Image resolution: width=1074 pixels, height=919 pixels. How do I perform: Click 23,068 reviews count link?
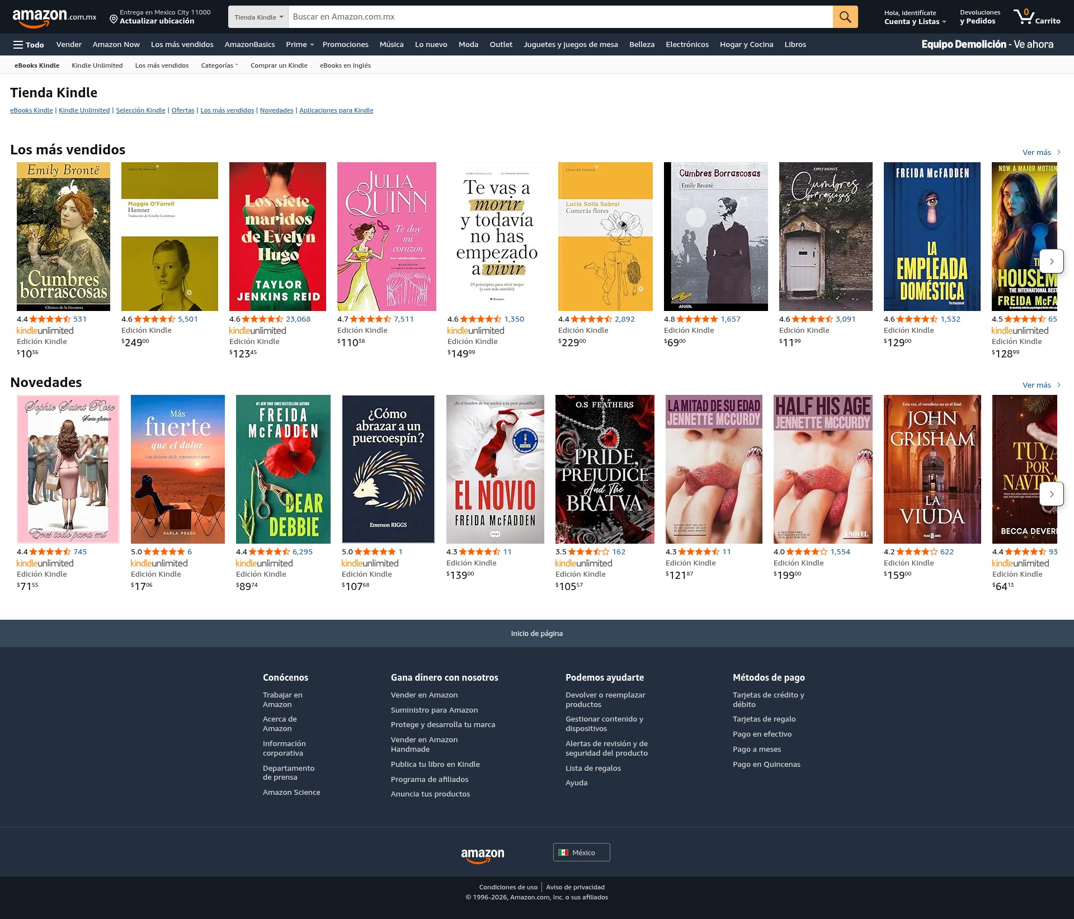(x=298, y=319)
